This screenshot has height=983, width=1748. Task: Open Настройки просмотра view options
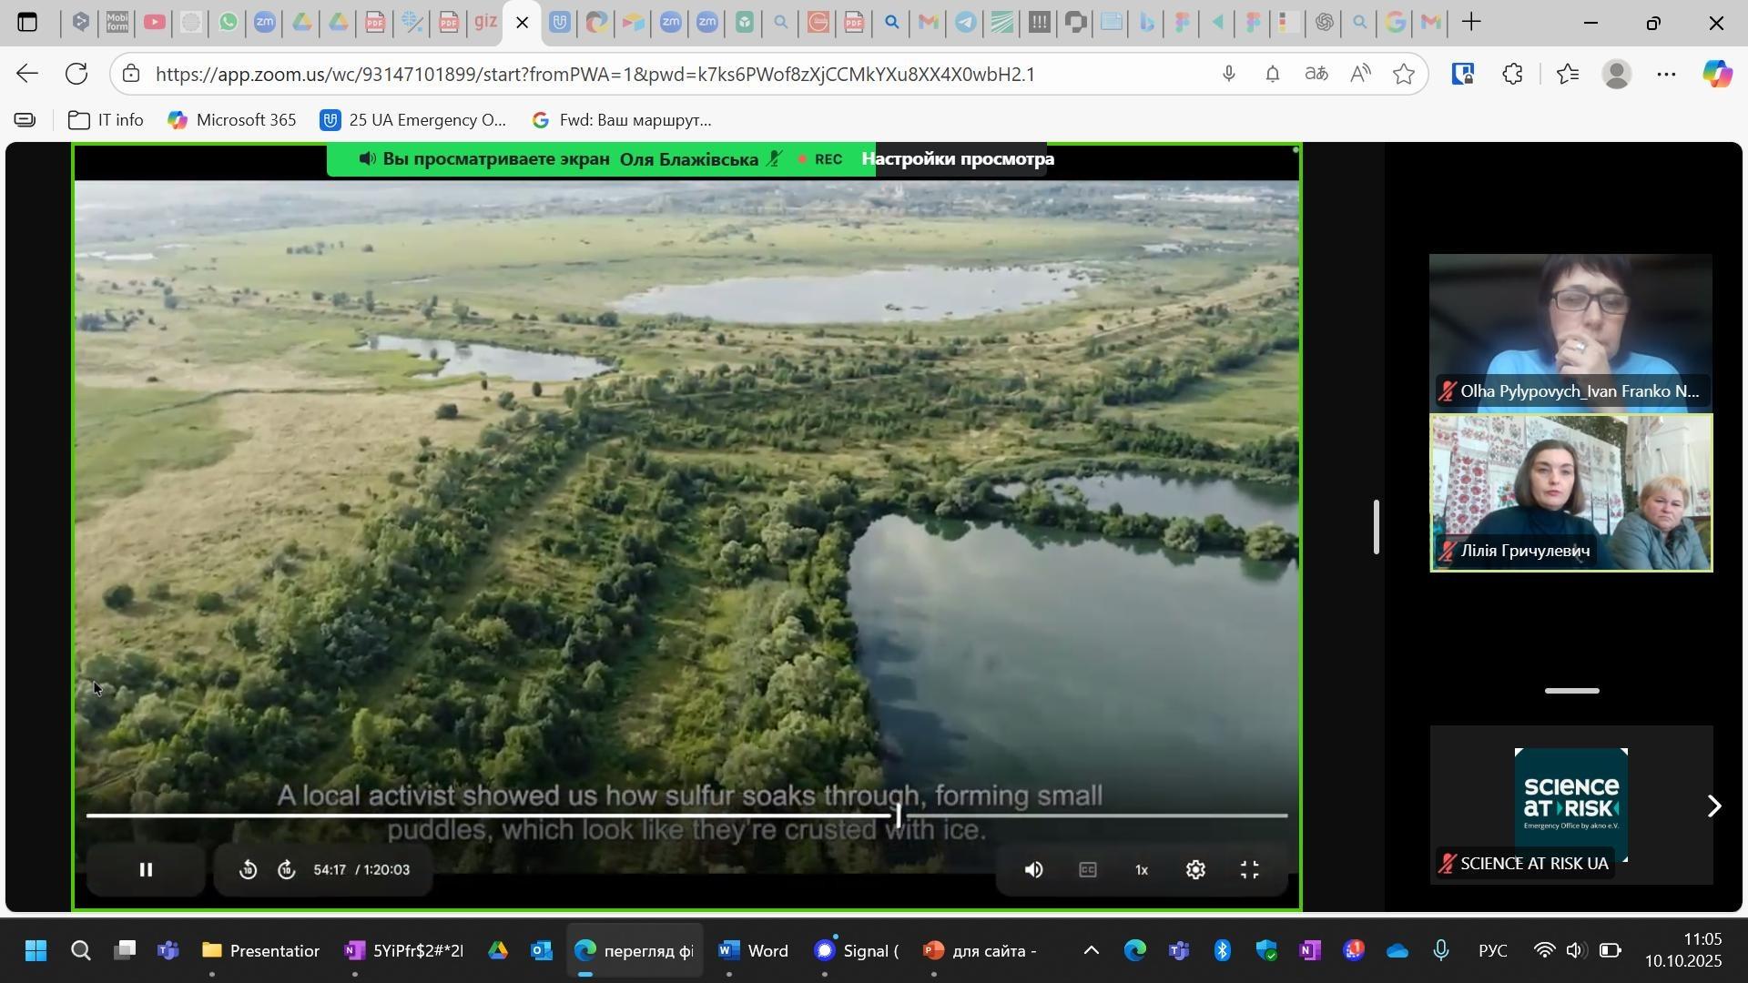coord(958,159)
